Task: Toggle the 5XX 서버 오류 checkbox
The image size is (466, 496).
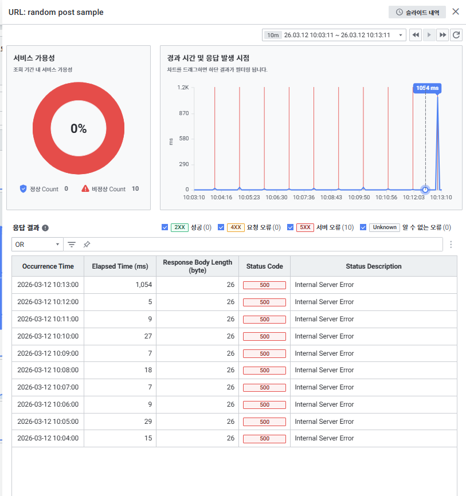Action: tap(291, 227)
